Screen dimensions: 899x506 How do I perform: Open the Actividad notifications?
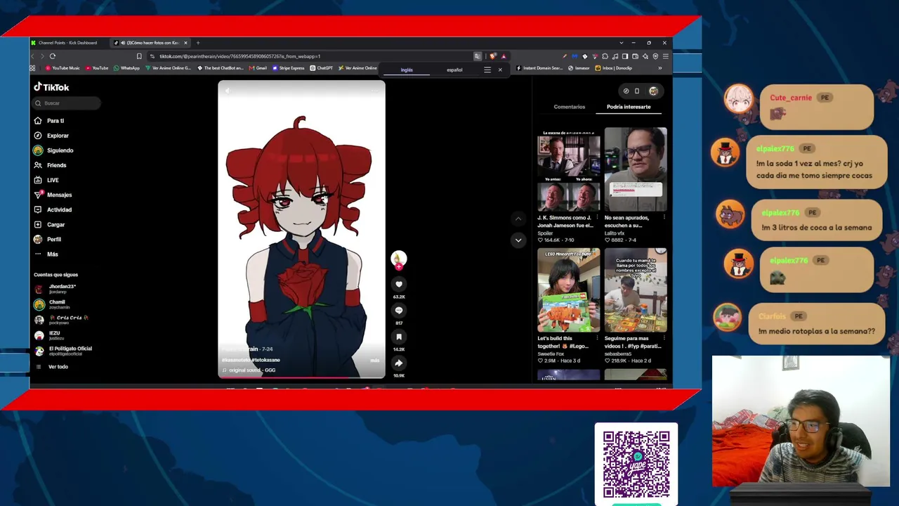tap(53, 209)
